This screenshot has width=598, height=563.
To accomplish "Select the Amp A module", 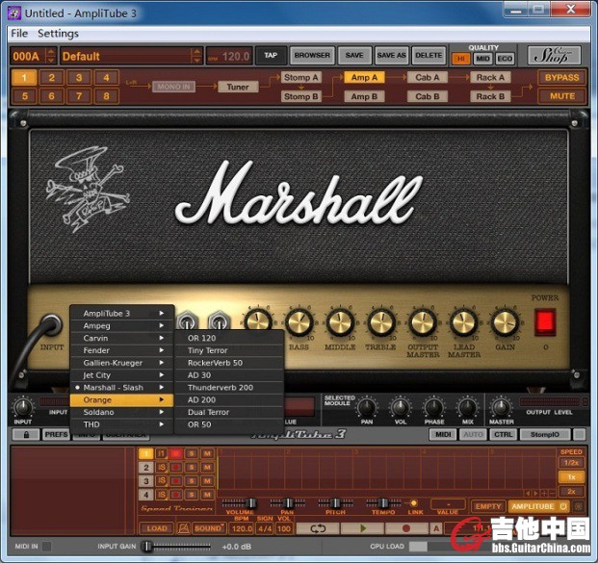I will pyautogui.click(x=364, y=78).
